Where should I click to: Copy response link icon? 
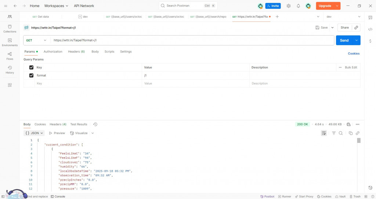(358, 133)
